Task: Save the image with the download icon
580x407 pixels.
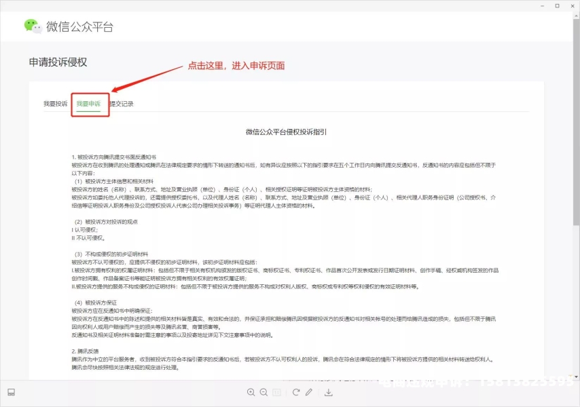Action: coord(329,392)
